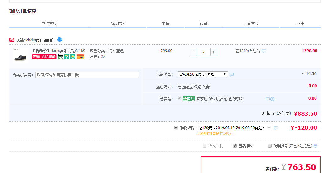Toggle the 运费险 freight insurance checkbox

pos(179,98)
